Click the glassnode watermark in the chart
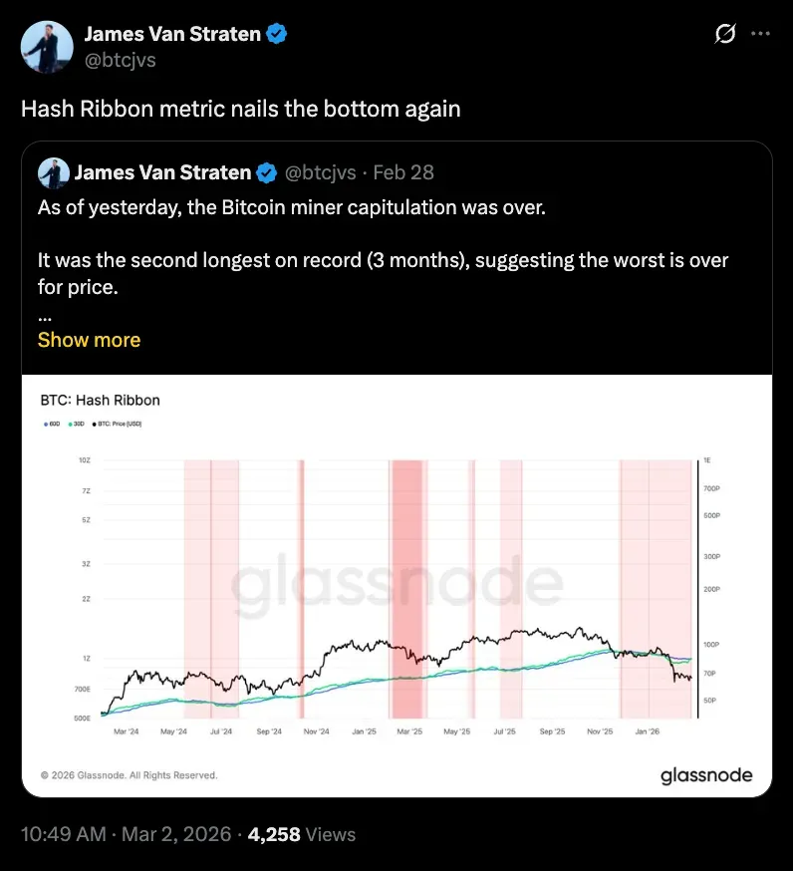This screenshot has width=793, height=871. 395,585
